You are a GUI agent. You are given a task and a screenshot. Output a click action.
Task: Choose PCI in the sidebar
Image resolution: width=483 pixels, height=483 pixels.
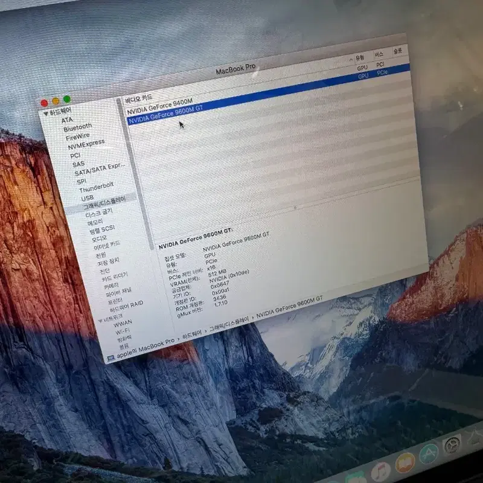click(x=75, y=156)
